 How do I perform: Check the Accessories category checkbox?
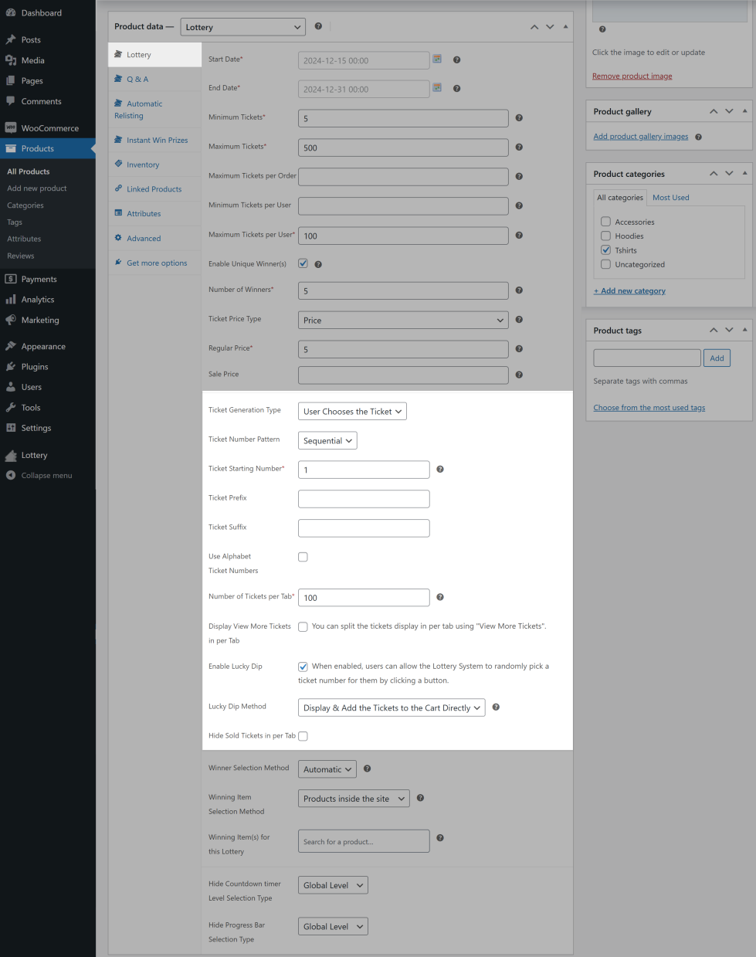pos(605,222)
